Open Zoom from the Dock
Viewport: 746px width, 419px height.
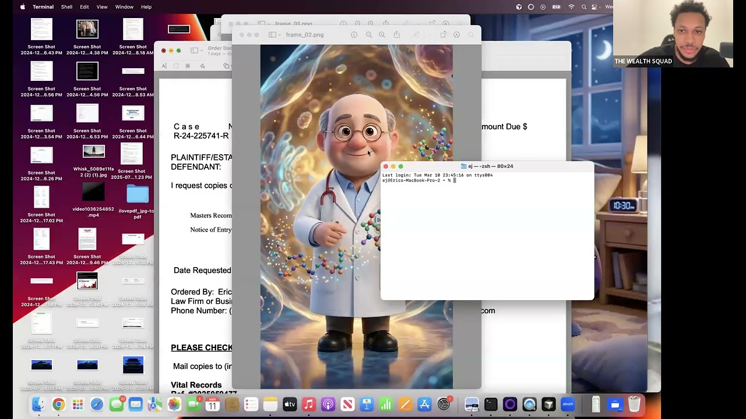[568, 404]
